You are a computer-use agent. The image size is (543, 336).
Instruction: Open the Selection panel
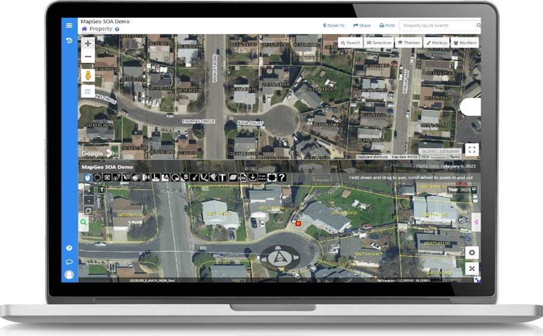click(379, 43)
